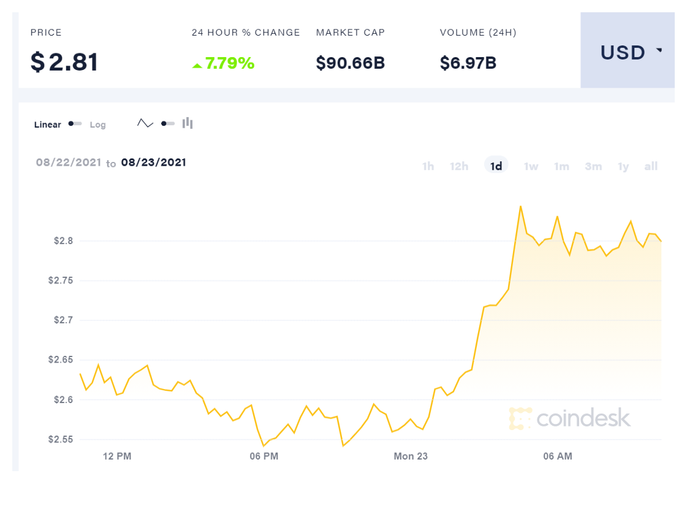Show the all-time price range
The width and height of the screenshot is (687, 508).
coord(651,166)
